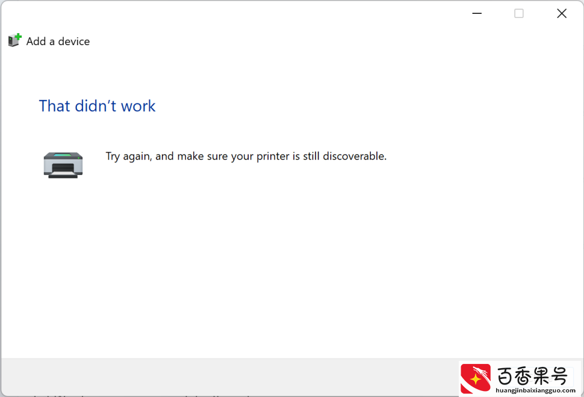Click the Add a device title icon

click(15, 40)
